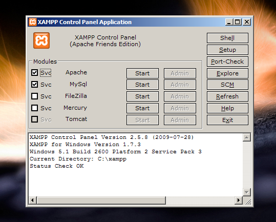Click the Setup button
Viewport: 276px width, 222px height.
tap(227, 50)
